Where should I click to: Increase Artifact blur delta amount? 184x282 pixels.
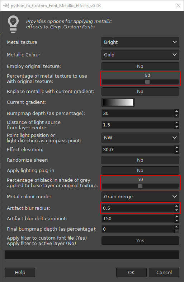click(177, 217)
